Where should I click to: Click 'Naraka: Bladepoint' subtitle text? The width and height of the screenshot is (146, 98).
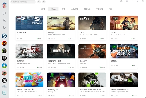pos(23,63)
